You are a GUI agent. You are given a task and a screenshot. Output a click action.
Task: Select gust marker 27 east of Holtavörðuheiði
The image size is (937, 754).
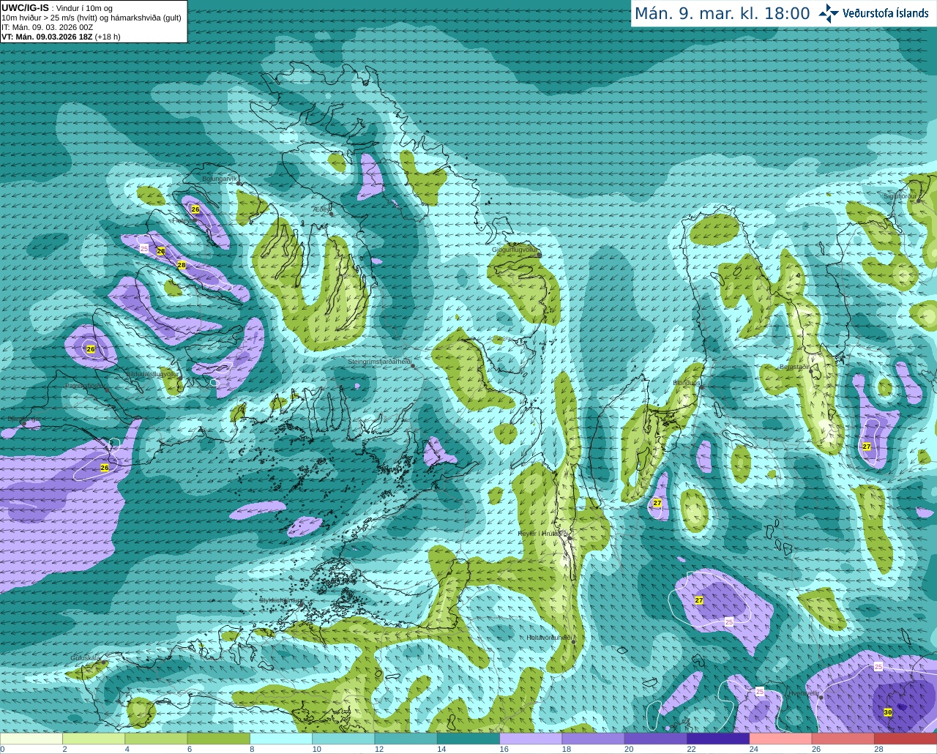pos(699,600)
